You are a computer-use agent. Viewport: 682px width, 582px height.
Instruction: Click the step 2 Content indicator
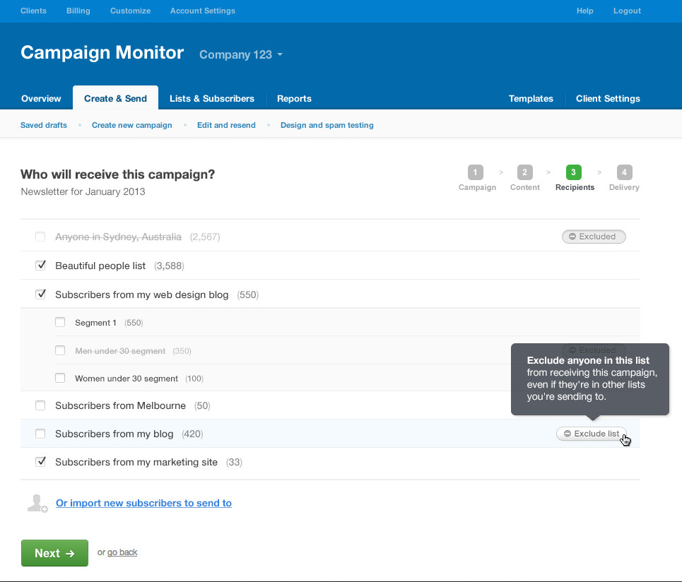click(x=524, y=172)
